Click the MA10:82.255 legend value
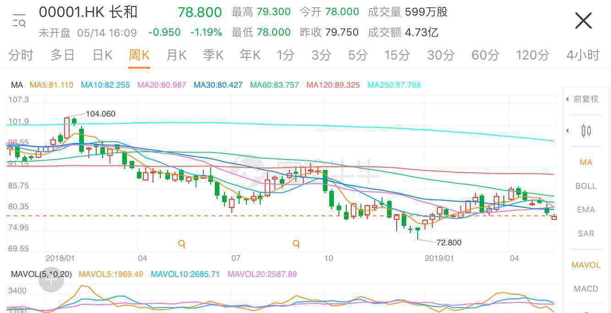This screenshot has width=611, height=313. click(105, 85)
